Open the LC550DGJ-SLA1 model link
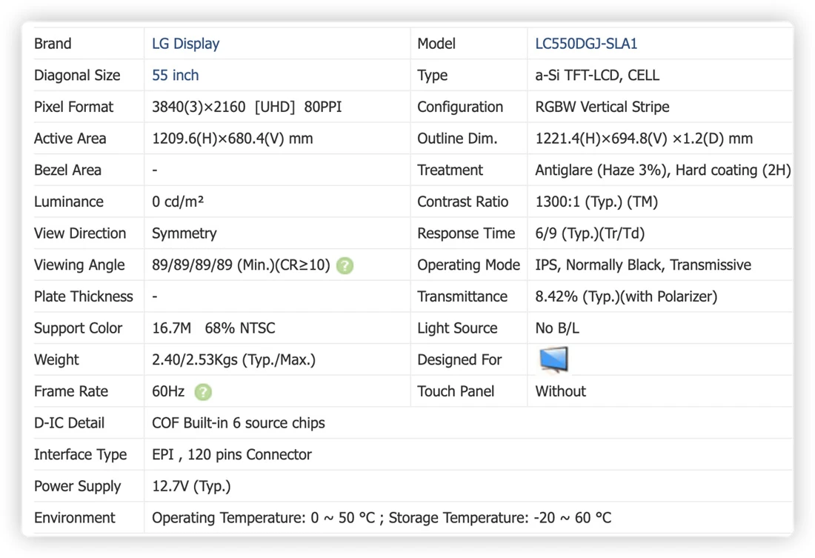 click(x=586, y=44)
